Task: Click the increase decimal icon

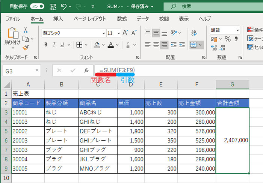Action: (214, 48)
